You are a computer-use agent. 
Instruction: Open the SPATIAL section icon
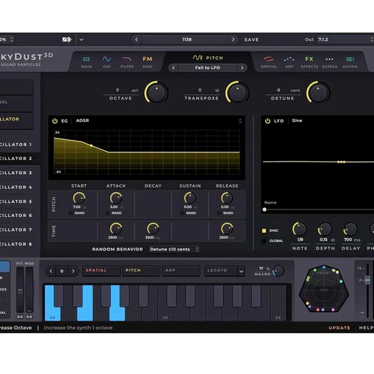click(269, 62)
